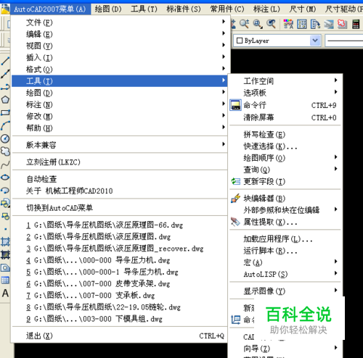Screen dimensions: 363x358
Task: Open the Sheet Set Manager icon
Action: tap(329, 24)
